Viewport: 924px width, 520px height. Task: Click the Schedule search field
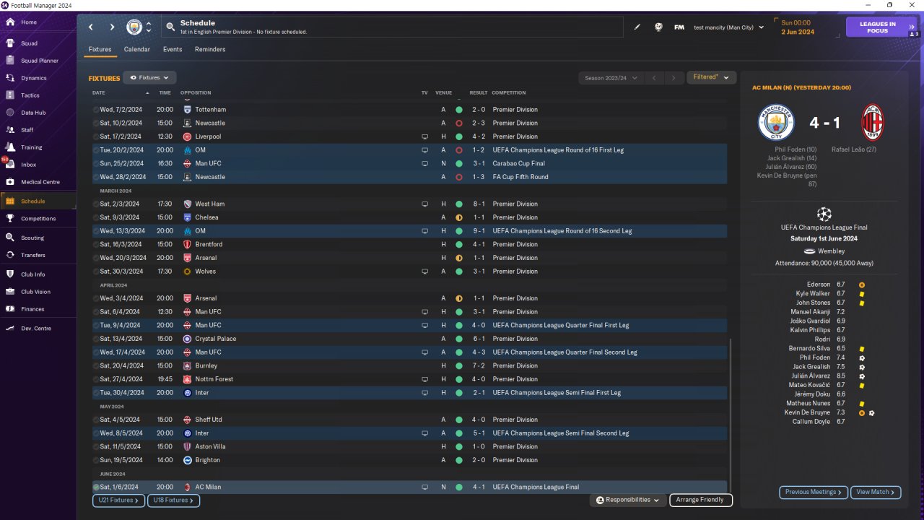pos(393,27)
